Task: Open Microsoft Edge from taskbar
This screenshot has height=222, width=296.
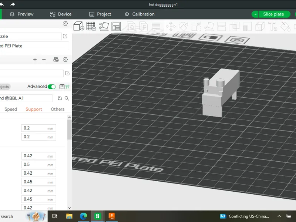Action: tap(84, 216)
